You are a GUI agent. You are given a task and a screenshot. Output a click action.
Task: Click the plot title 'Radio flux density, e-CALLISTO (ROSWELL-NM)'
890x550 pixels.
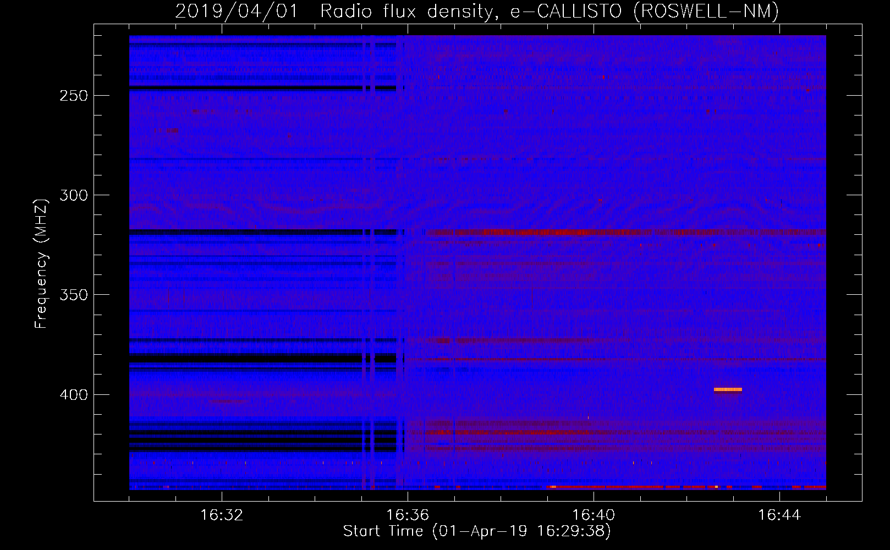(550, 11)
